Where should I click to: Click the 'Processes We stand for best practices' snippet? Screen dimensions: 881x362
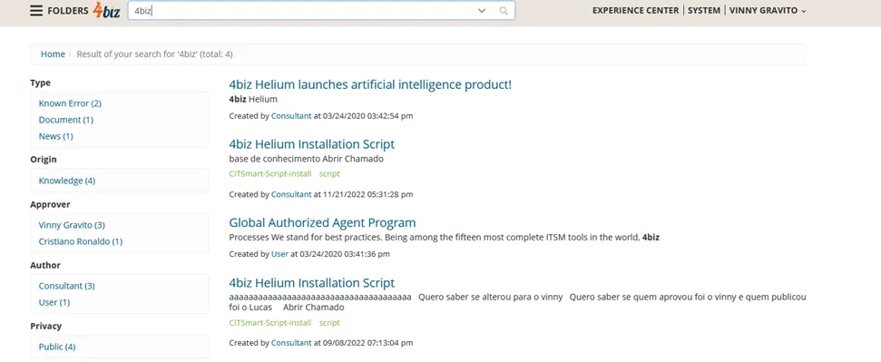coord(444,237)
